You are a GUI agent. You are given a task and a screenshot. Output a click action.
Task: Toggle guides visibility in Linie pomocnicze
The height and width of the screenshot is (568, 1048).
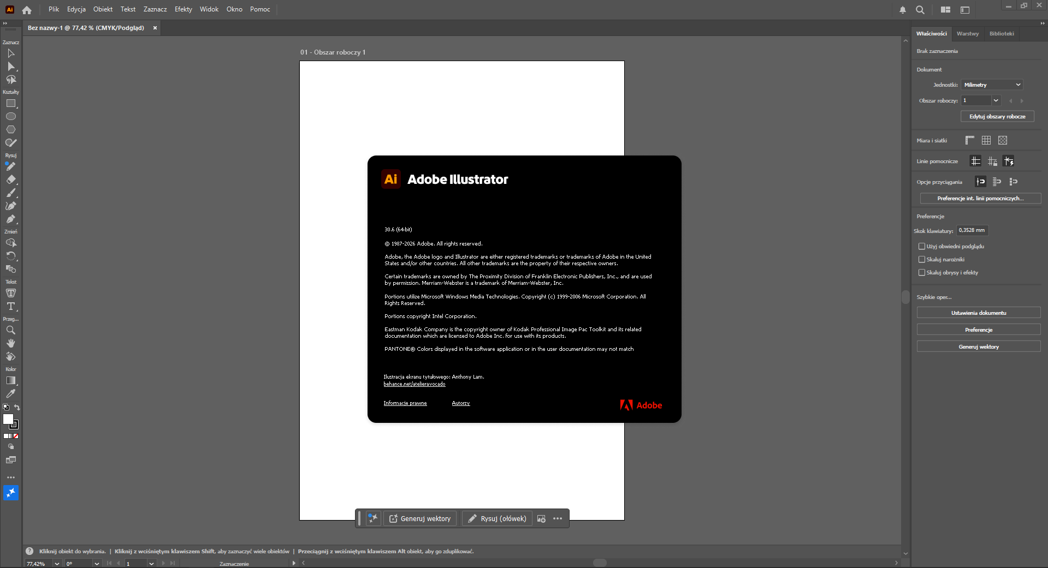point(975,161)
